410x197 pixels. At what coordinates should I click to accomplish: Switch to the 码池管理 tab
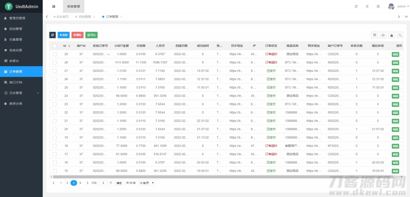(85, 17)
